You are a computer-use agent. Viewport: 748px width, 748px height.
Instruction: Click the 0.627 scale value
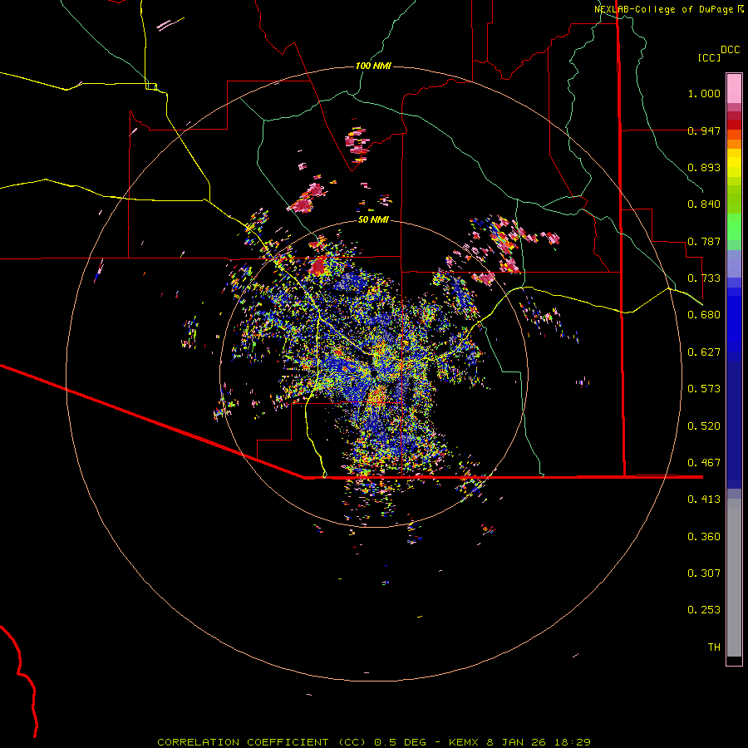click(x=704, y=352)
